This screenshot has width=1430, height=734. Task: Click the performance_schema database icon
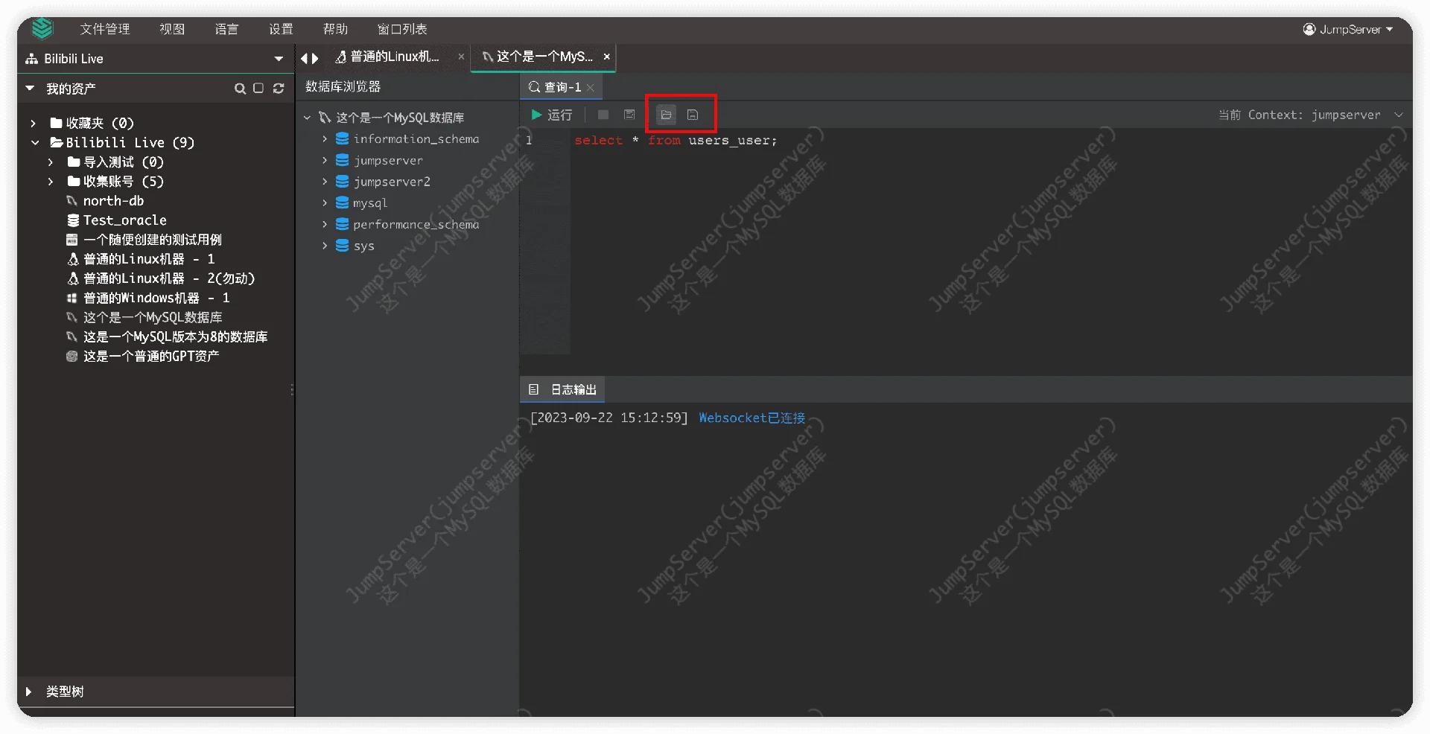343,224
